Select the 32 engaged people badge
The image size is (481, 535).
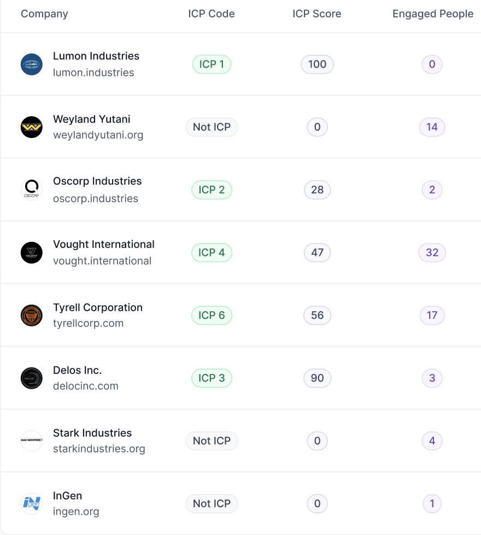[432, 252]
